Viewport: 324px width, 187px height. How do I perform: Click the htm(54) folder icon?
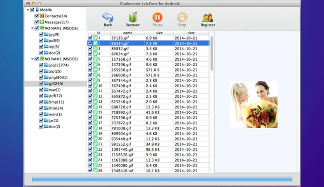(x=46, y=108)
